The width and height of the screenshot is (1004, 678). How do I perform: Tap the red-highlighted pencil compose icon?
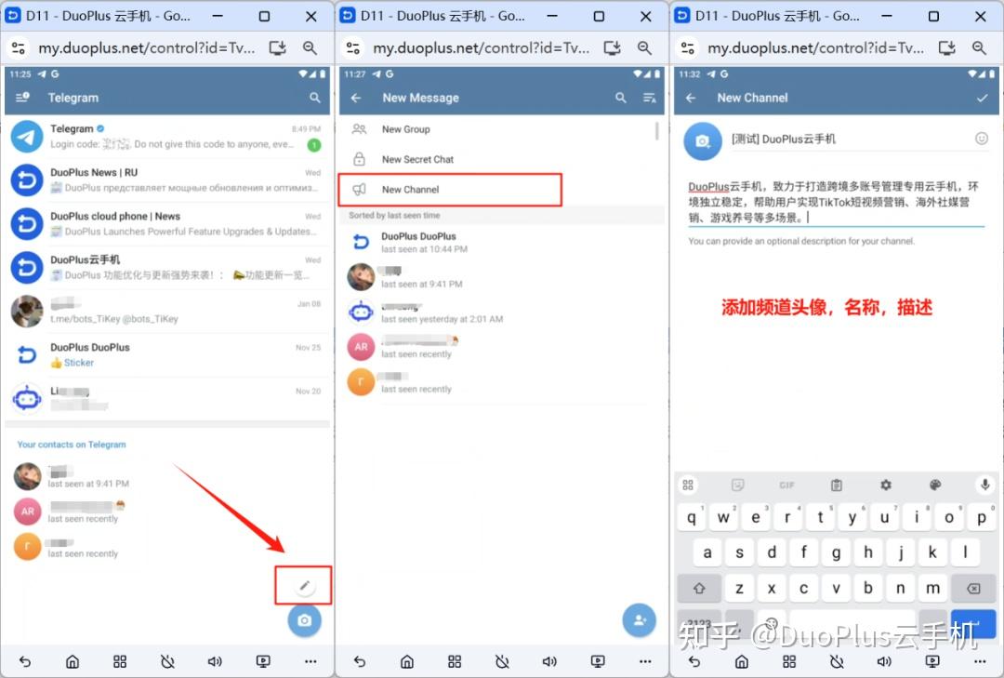(303, 585)
